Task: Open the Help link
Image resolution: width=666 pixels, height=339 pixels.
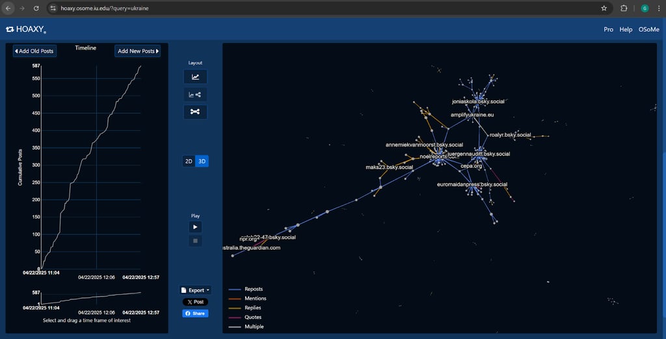Action: point(626,29)
